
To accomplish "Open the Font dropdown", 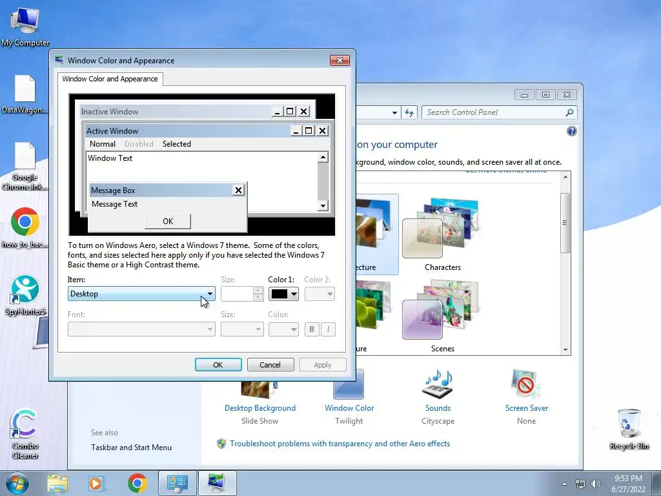I will [x=141, y=329].
